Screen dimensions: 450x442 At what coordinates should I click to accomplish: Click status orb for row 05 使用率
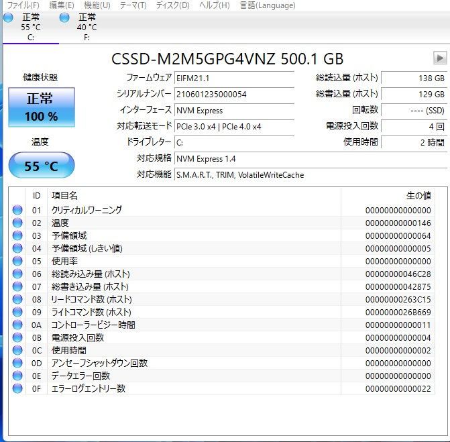(17, 261)
